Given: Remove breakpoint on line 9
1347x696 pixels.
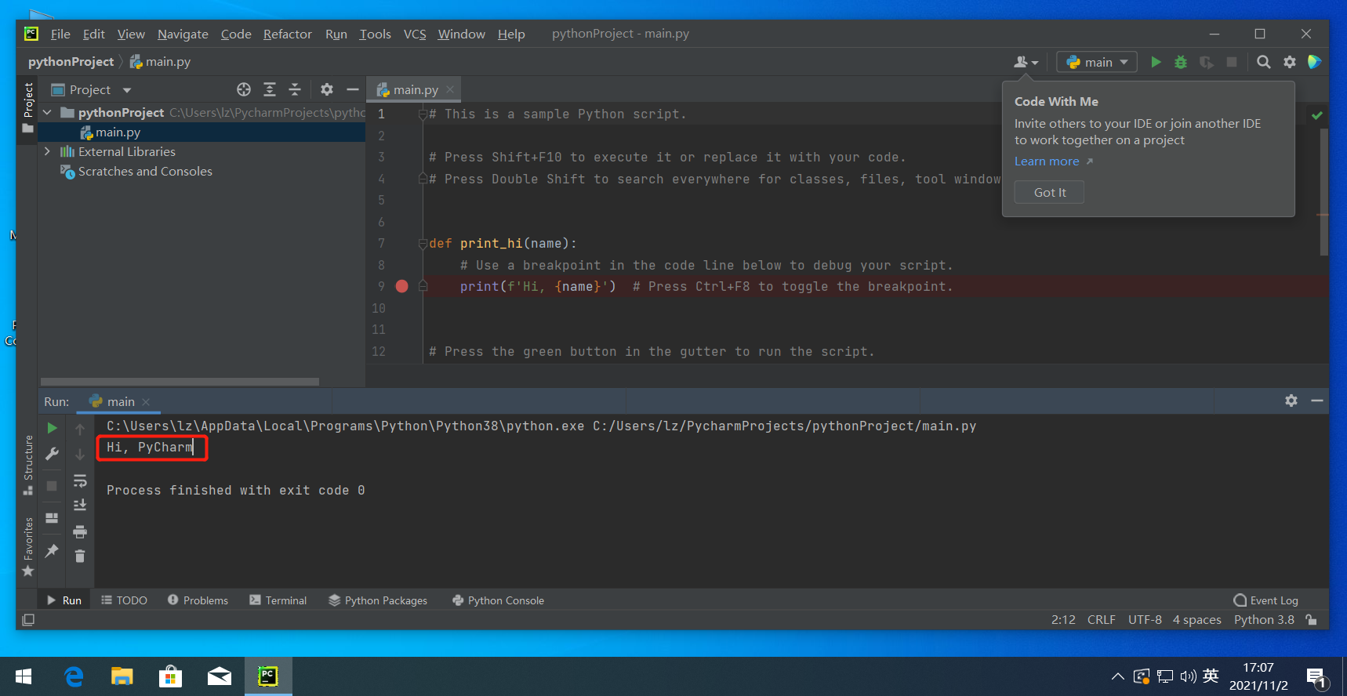Looking at the screenshot, I should click(x=402, y=286).
